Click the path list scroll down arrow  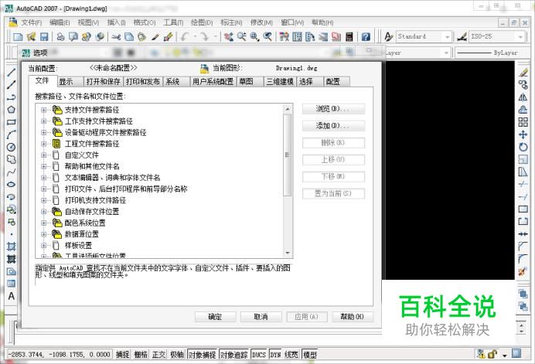click(288, 253)
